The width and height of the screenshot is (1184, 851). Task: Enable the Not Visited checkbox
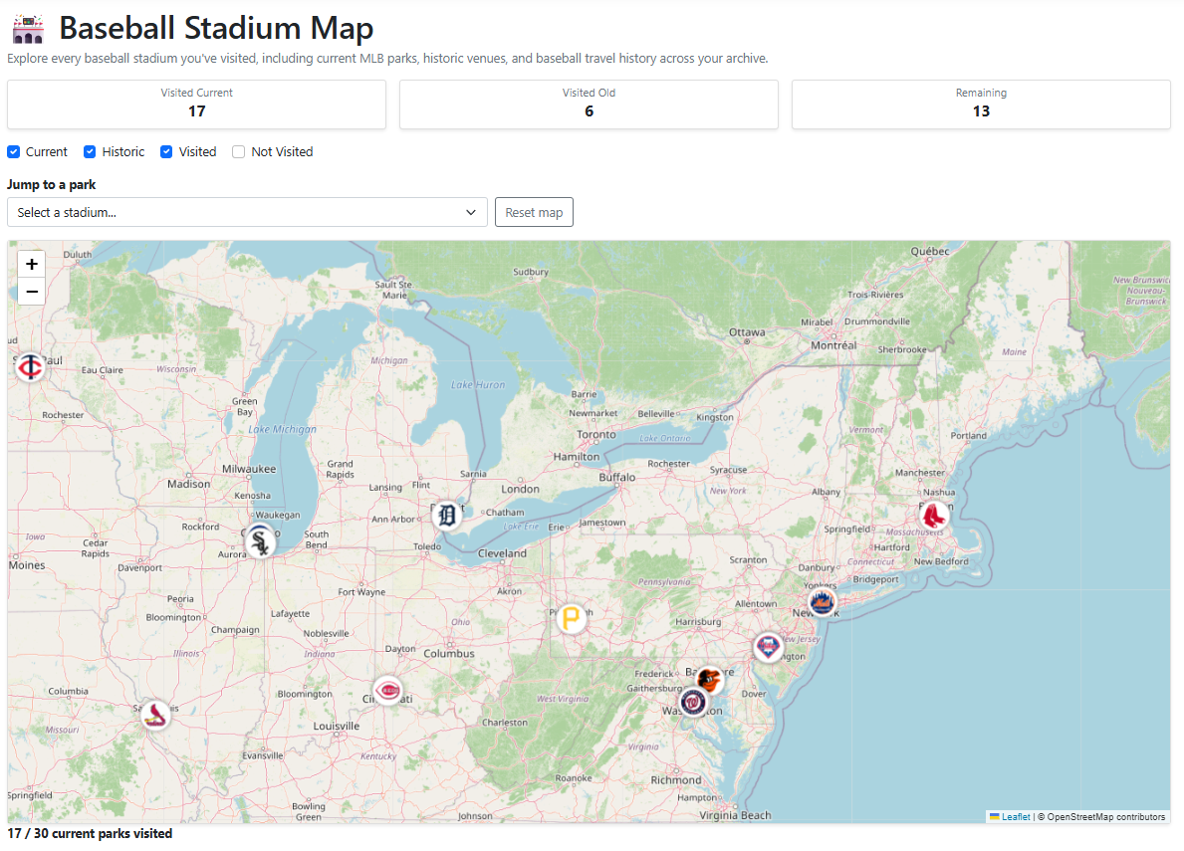pos(239,151)
